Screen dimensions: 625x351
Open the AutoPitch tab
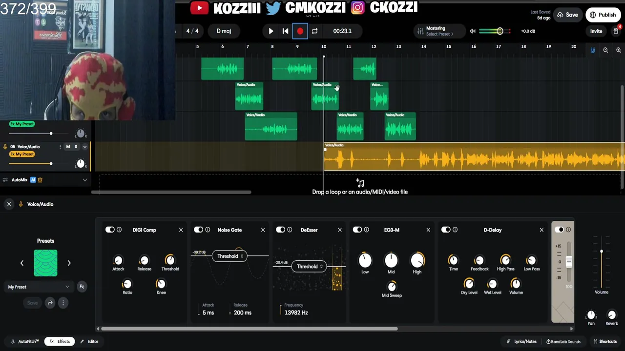pos(25,341)
